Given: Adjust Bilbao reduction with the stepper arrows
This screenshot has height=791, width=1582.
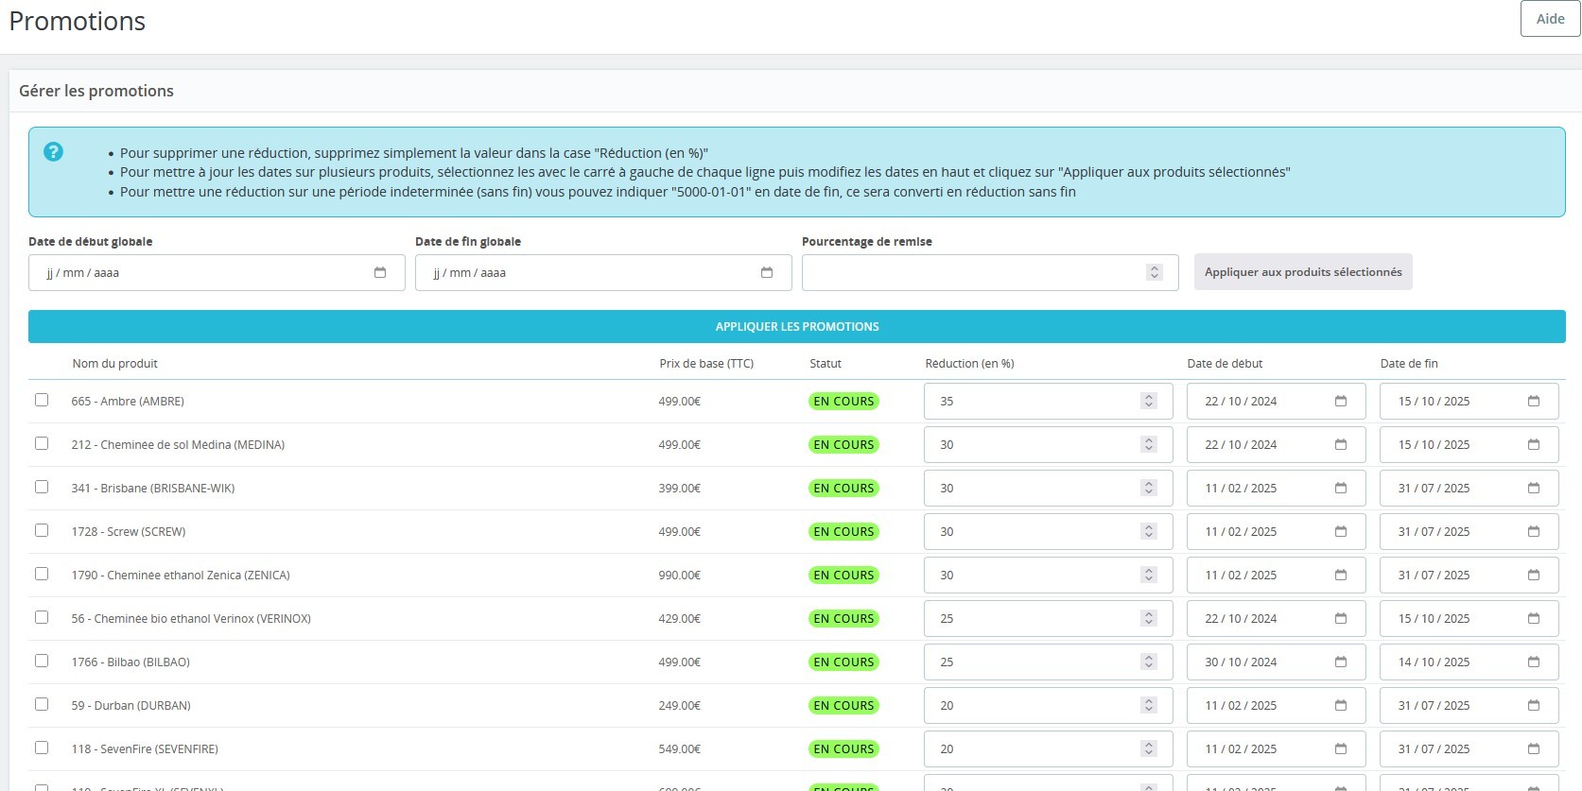Looking at the screenshot, I should tap(1149, 662).
